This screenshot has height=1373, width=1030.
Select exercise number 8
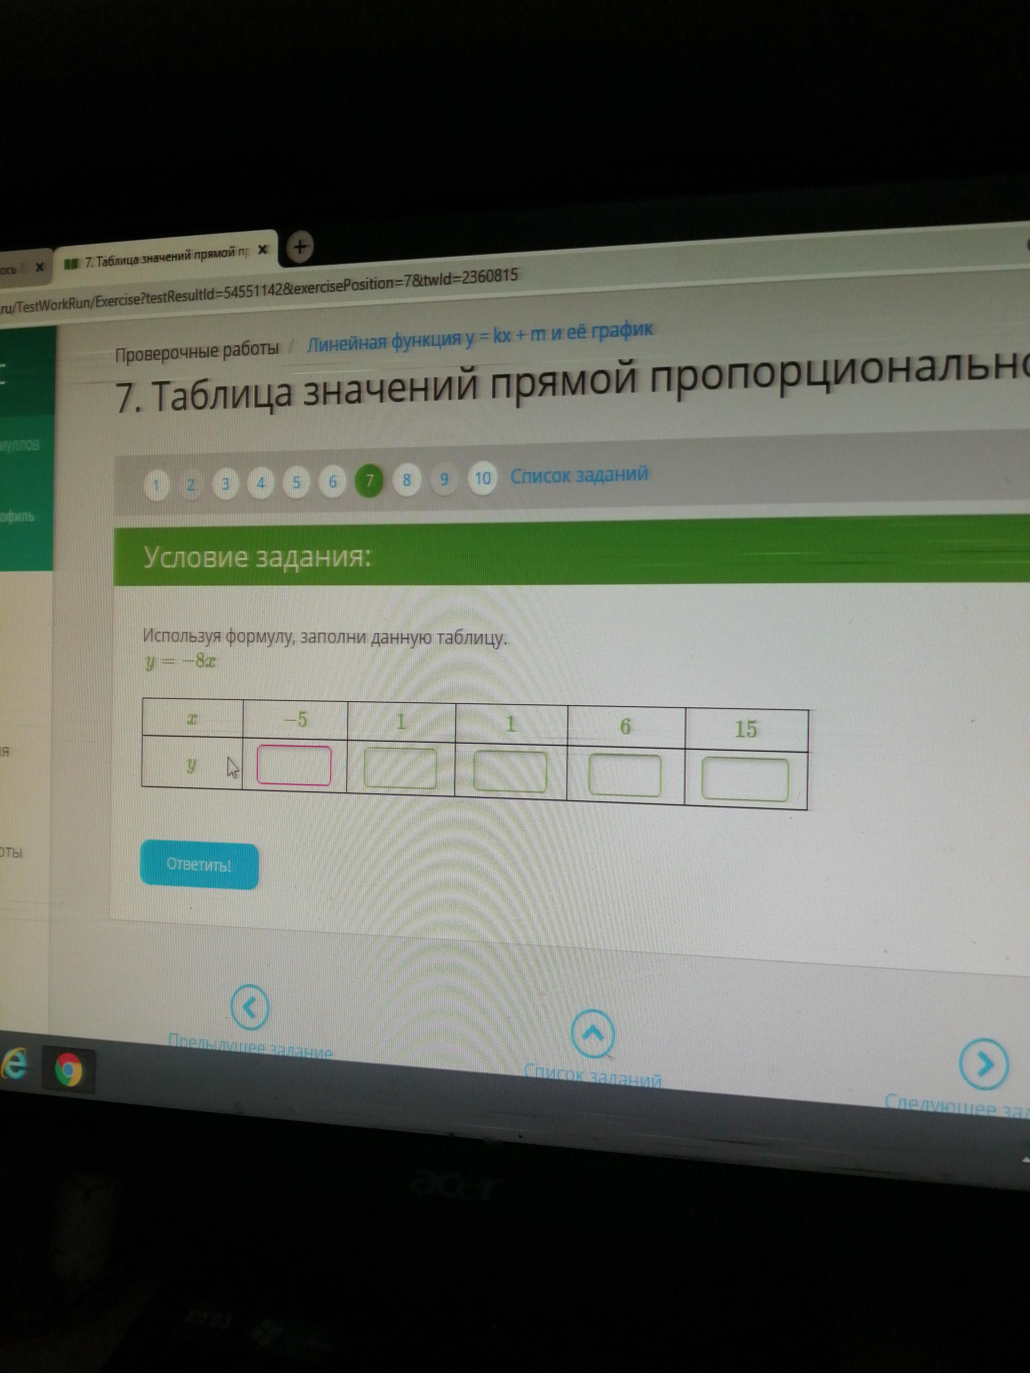(x=407, y=480)
